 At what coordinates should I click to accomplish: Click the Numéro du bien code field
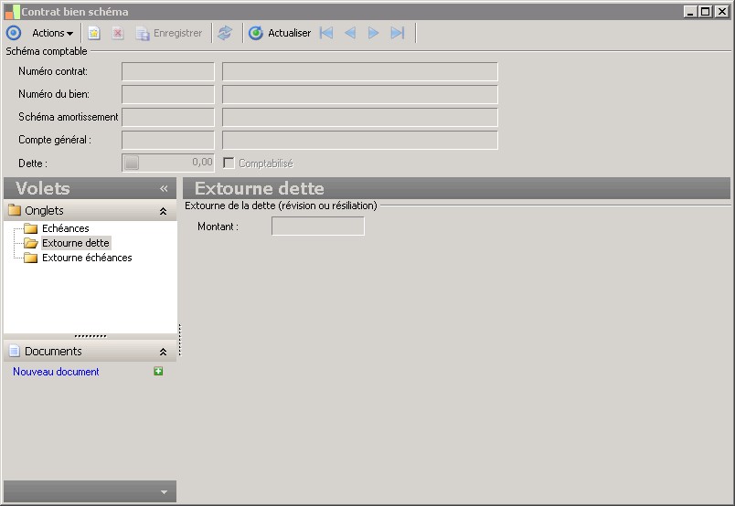pos(168,95)
